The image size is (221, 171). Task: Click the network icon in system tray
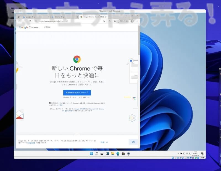coord(184,154)
